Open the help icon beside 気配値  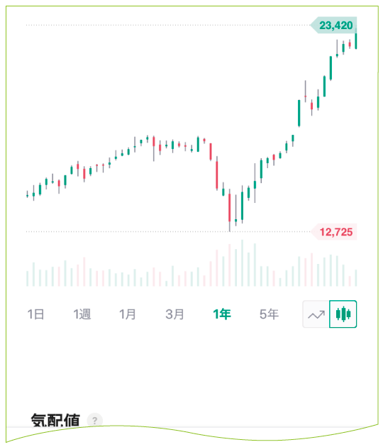[95, 420]
